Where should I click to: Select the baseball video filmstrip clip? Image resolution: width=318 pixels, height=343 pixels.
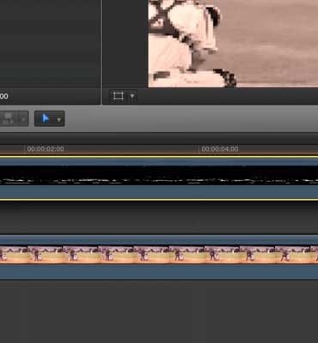(159, 255)
